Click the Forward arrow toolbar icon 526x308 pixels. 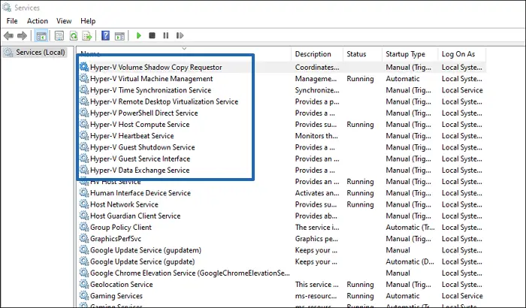click(x=22, y=35)
